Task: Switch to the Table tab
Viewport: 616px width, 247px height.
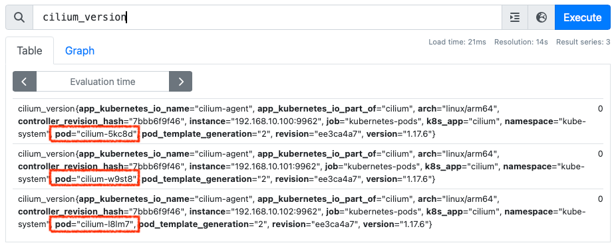Action: click(x=29, y=50)
